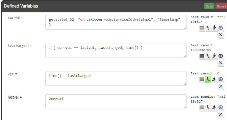
Task: Click the drag handle icon for lastval
Action: pos(202,107)
